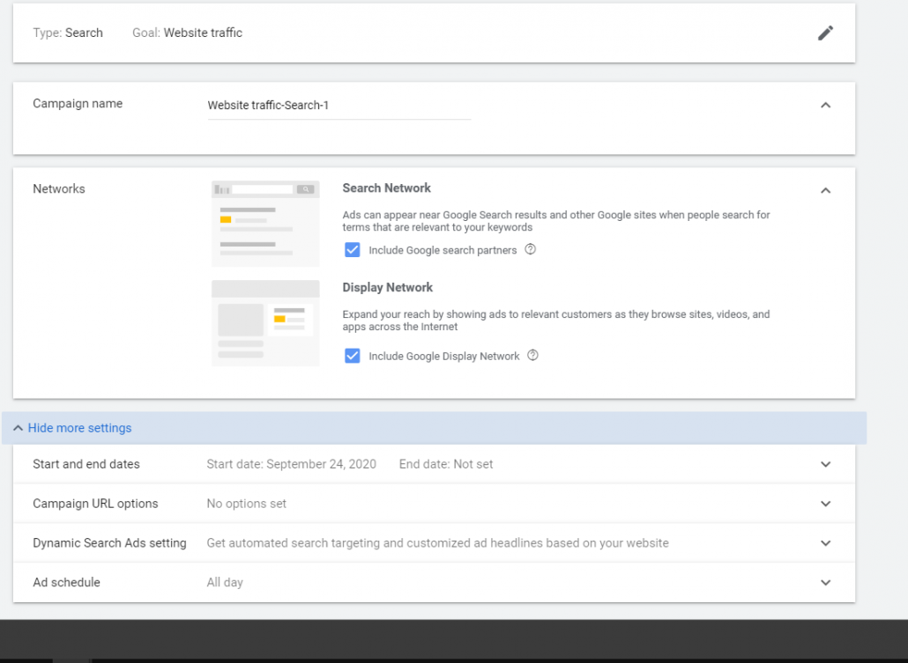The height and width of the screenshot is (663, 908).
Task: Expand the Ad schedule settings
Action: click(x=825, y=582)
